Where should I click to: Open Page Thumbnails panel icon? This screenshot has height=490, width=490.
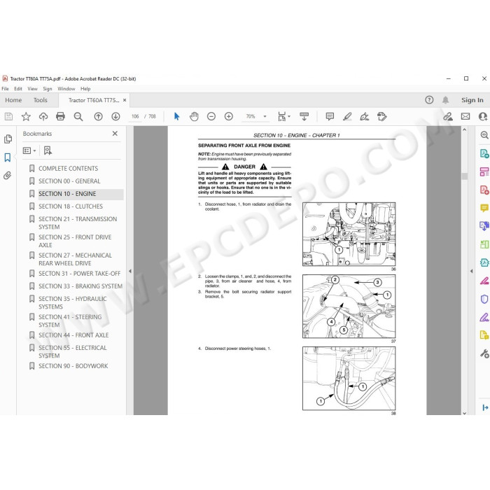(8, 139)
